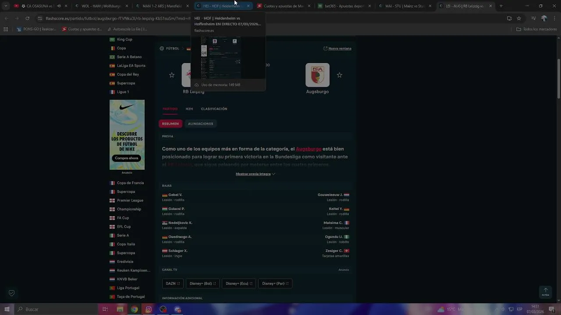
Task: Select the Resumen sub-tab
Action: 170,124
